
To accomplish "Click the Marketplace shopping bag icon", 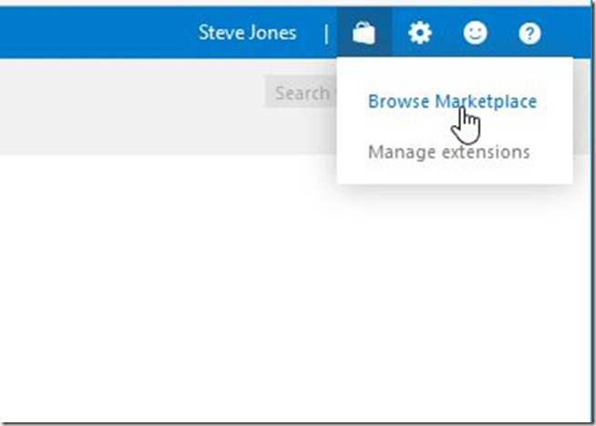I will pyautogui.click(x=364, y=34).
